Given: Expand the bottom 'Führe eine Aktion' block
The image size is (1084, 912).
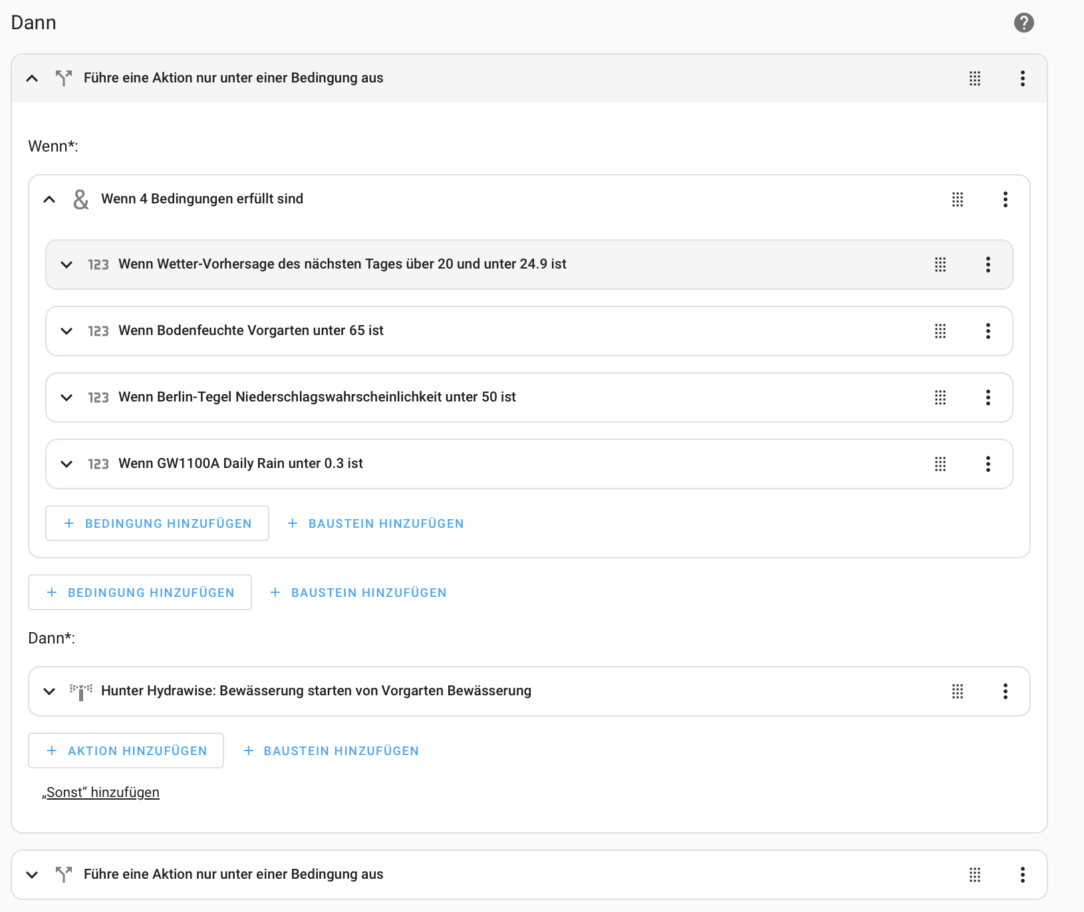Looking at the screenshot, I should 32,875.
